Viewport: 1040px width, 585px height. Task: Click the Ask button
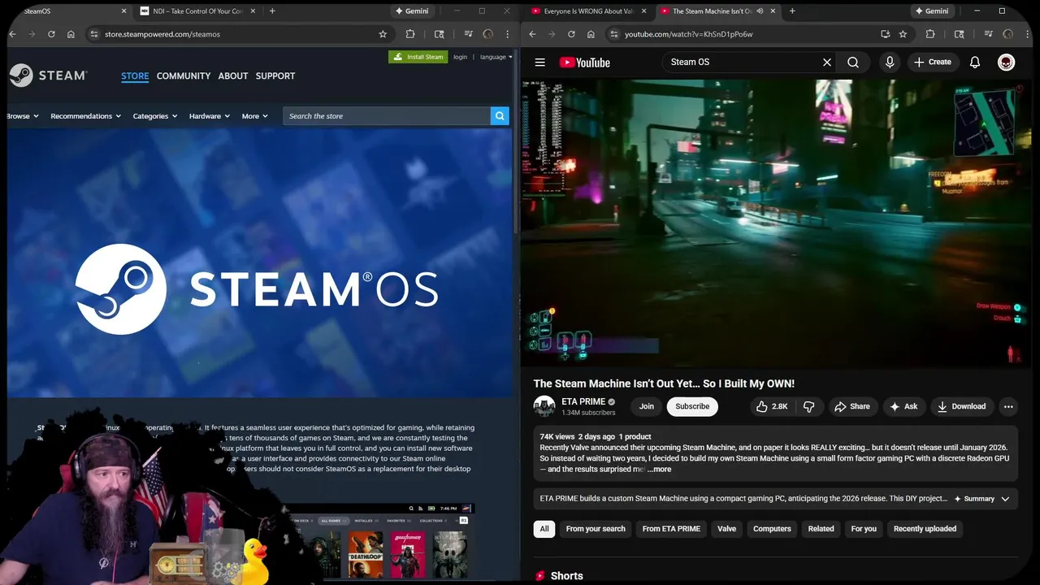tap(903, 406)
